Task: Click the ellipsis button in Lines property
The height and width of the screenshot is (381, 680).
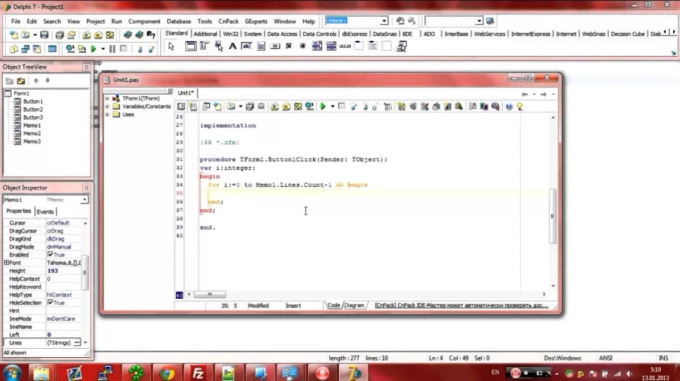Action: tap(77, 342)
